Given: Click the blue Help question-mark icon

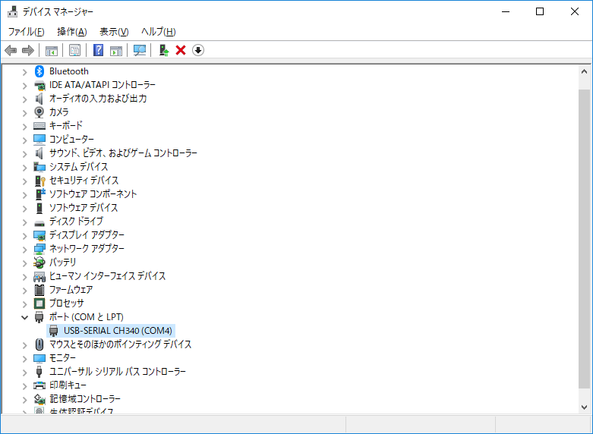Looking at the screenshot, I should [x=99, y=50].
